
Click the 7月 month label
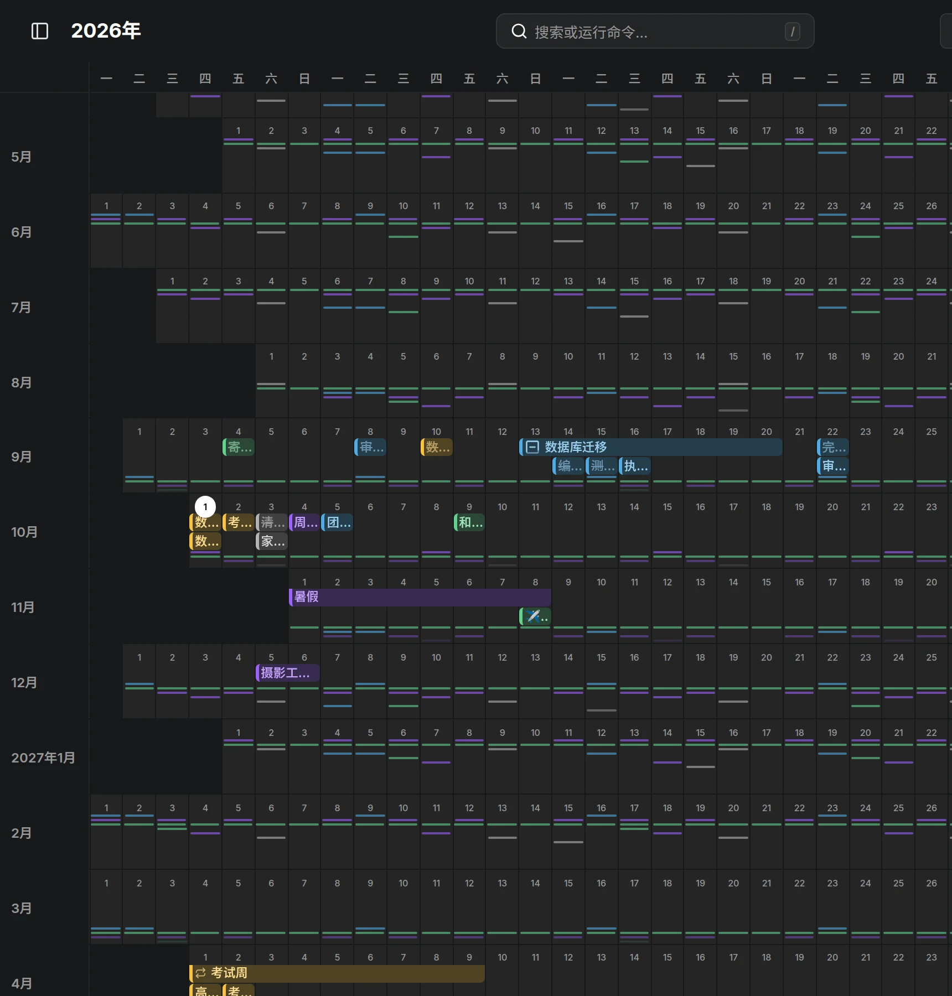[x=21, y=308]
